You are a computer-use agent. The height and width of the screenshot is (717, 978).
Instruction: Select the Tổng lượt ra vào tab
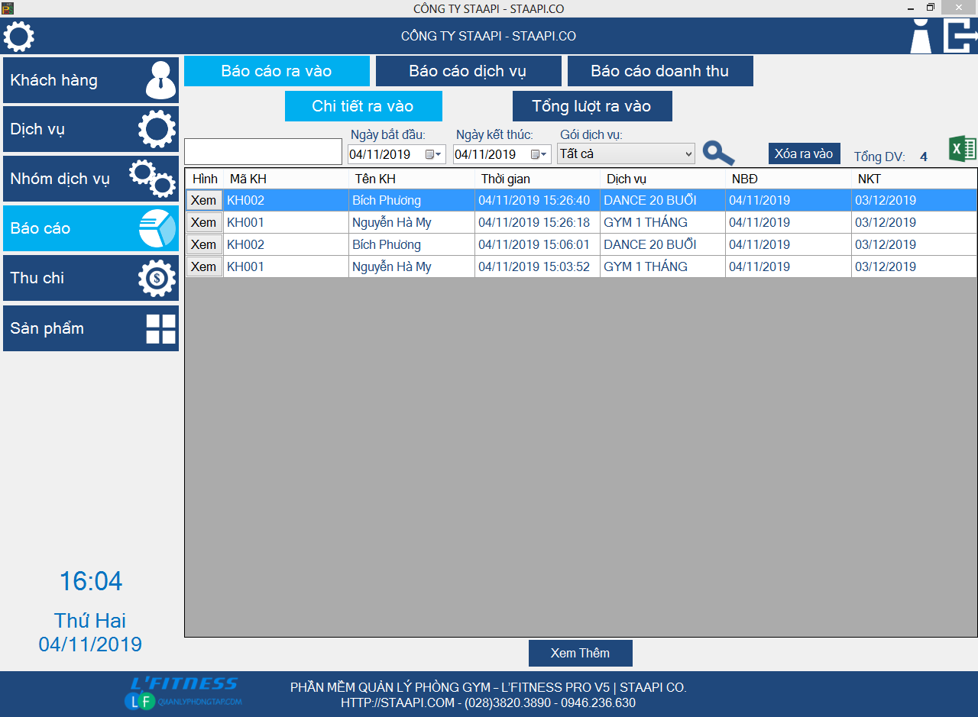(x=591, y=106)
